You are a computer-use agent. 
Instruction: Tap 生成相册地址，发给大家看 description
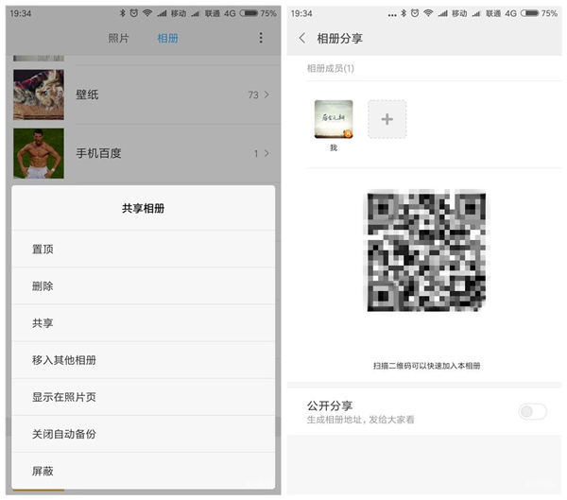point(361,420)
